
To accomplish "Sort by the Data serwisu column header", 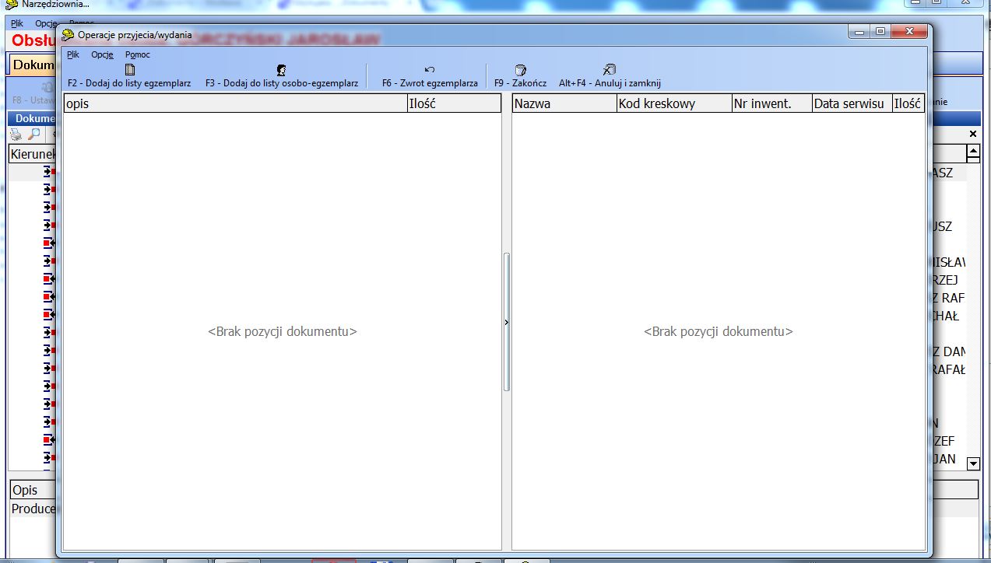I will 852,103.
